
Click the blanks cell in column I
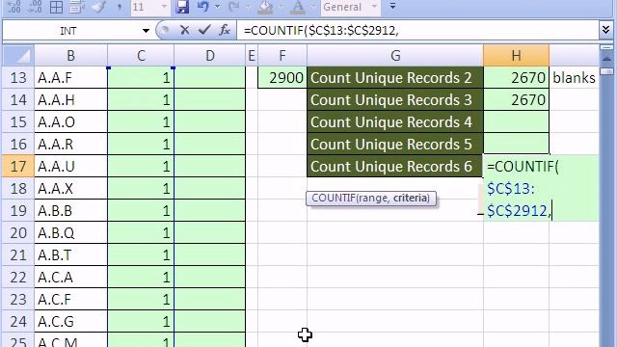tap(574, 77)
